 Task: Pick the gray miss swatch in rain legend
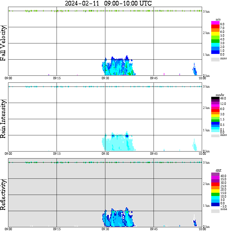[215, 136]
